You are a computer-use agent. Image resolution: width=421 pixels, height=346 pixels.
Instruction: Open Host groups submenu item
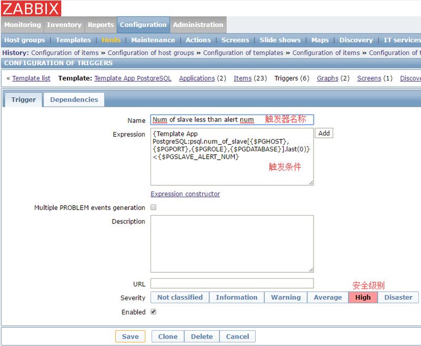click(23, 40)
